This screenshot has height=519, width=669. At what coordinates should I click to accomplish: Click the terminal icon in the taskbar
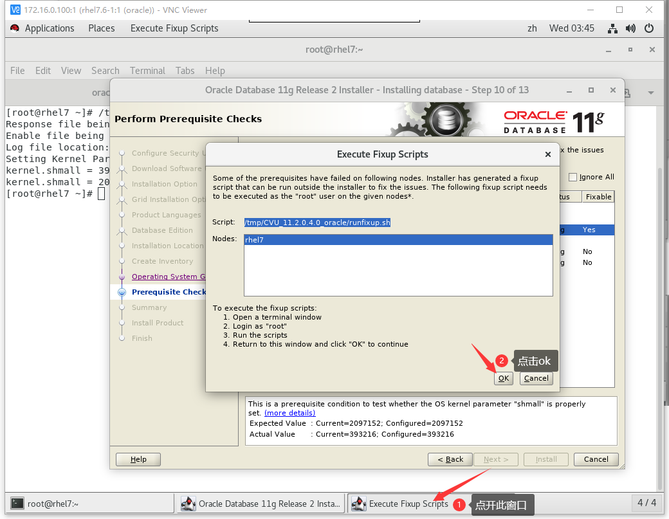coord(17,503)
